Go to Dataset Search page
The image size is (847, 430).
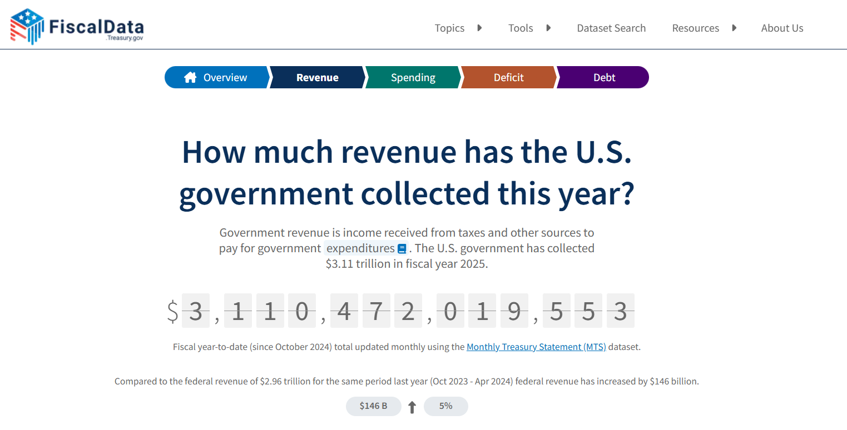(x=611, y=28)
